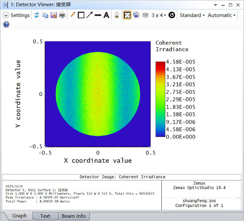Copy the detector window with copy icon

tap(45, 15)
